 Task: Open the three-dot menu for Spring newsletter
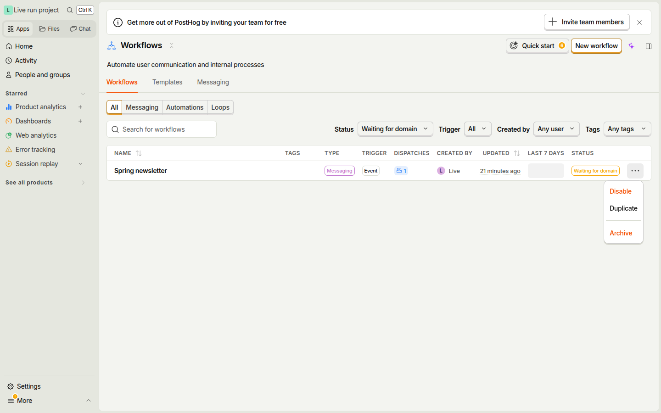[635, 171]
